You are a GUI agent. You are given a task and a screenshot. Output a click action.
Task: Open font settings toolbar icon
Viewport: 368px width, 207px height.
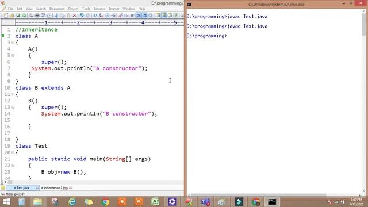pos(120,16)
